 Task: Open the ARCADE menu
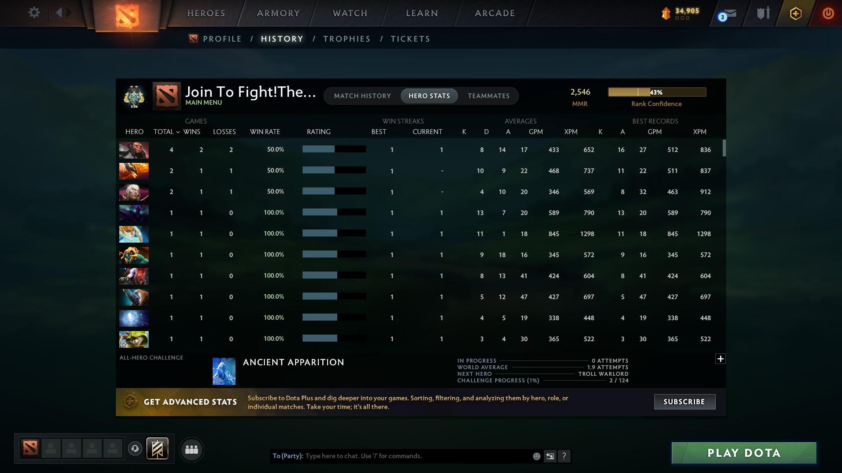point(494,13)
